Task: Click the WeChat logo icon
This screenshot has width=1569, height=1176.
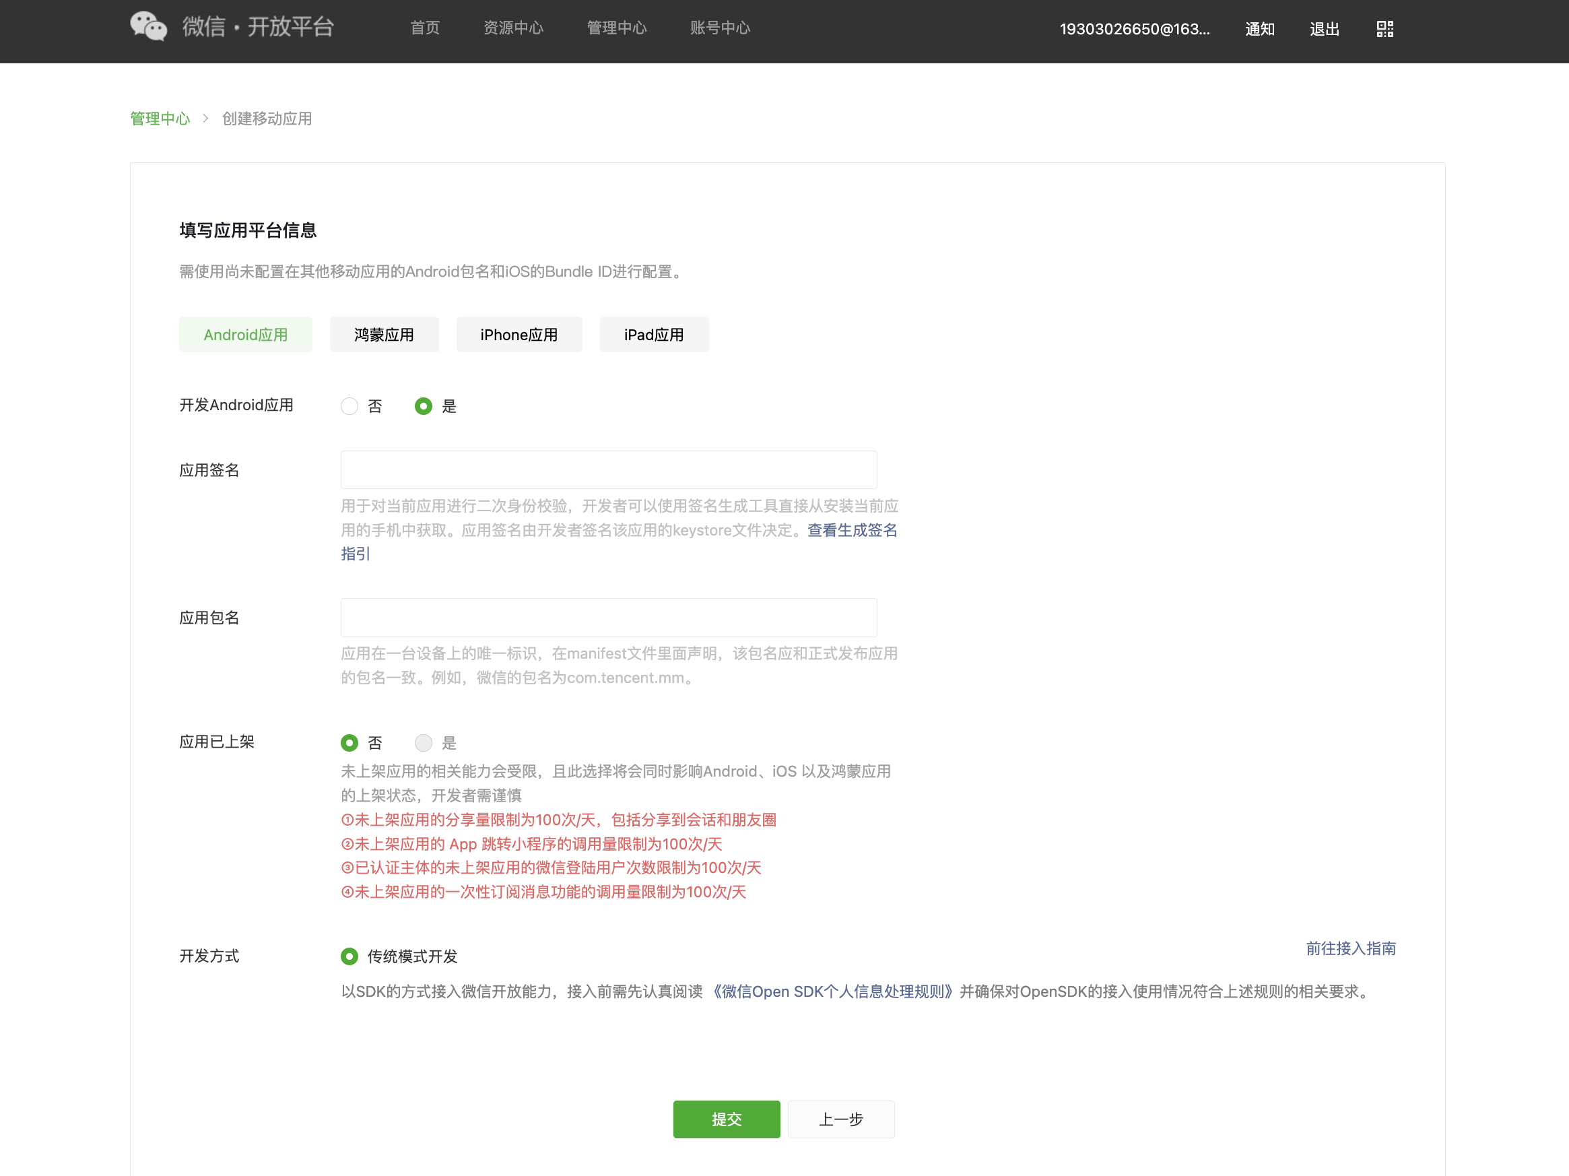Action: click(148, 27)
